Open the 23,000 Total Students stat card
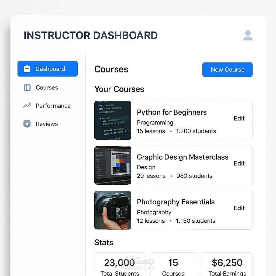Viewport: 276px width, 276px height. (120, 264)
